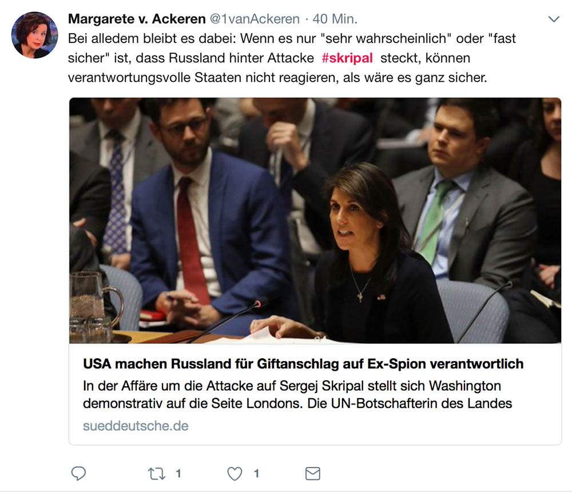Send tweet via envelope message icon
The image size is (572, 492).
point(313,474)
